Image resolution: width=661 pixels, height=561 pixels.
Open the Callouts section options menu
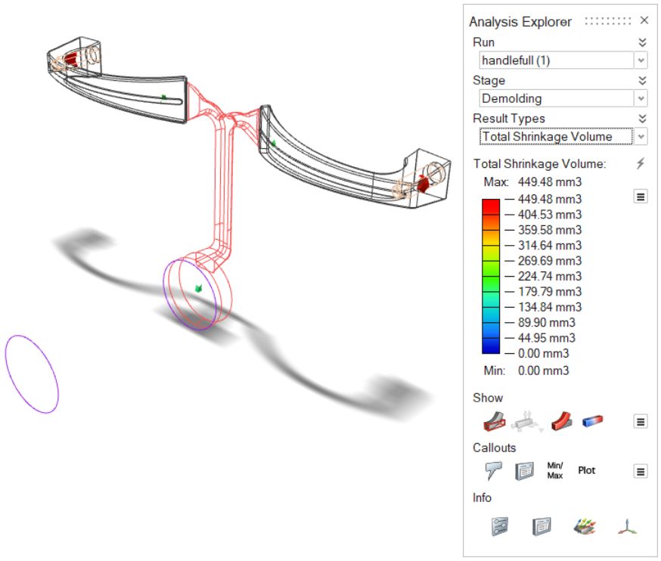(641, 471)
